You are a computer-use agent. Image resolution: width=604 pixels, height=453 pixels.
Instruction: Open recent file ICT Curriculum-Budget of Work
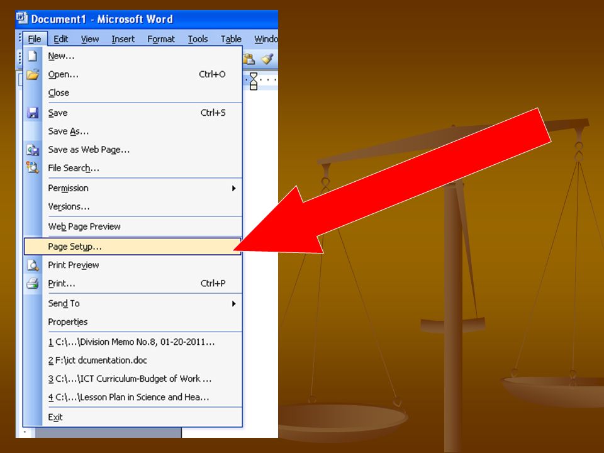pyautogui.click(x=133, y=379)
